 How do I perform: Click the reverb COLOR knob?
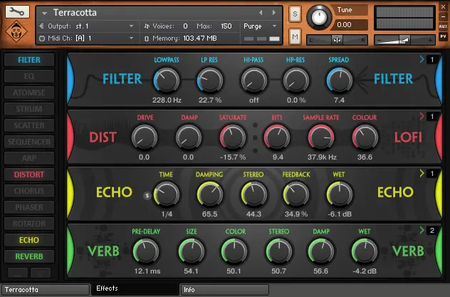point(234,251)
